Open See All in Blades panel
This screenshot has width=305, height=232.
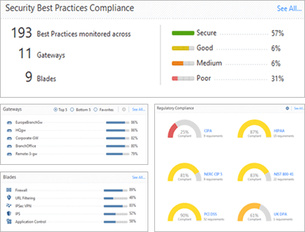[138, 178]
